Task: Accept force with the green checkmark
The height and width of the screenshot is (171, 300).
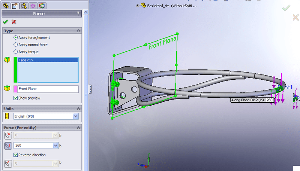Action: click(x=6, y=22)
